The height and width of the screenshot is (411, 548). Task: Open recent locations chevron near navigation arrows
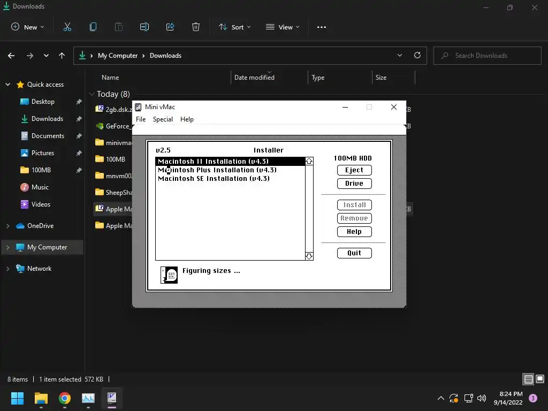tap(46, 56)
